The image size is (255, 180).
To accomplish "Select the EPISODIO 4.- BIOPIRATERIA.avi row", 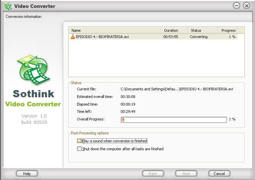I will [153, 37].
